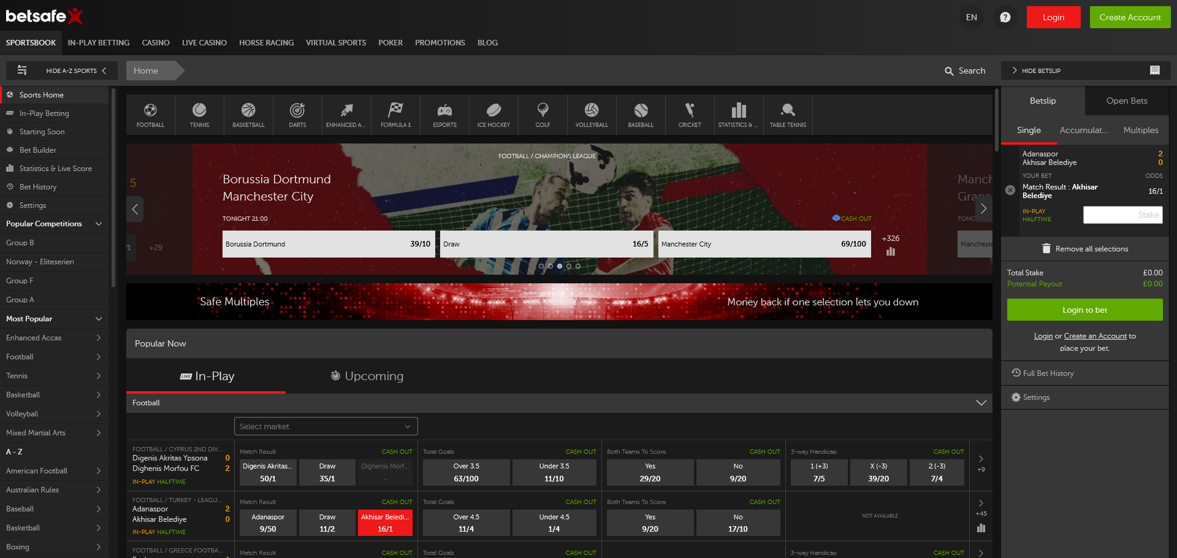Open Esports controller icon
The image size is (1177, 558).
[x=444, y=115]
